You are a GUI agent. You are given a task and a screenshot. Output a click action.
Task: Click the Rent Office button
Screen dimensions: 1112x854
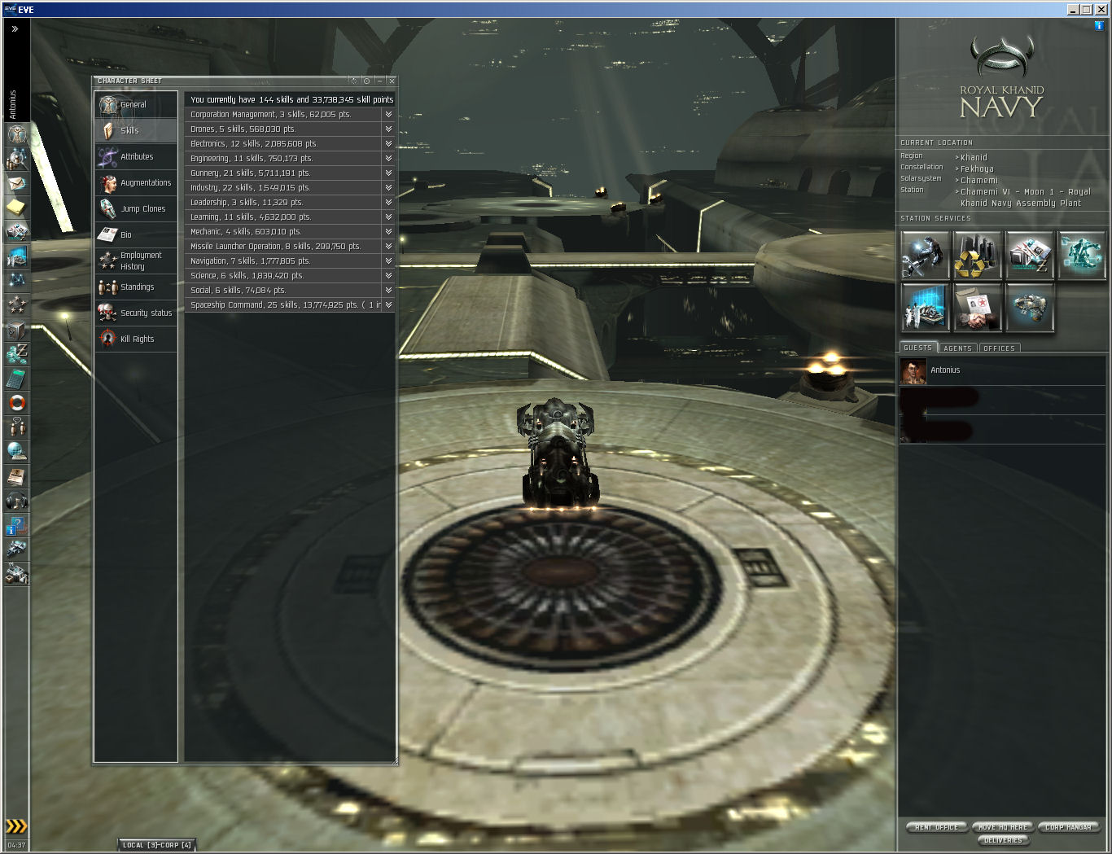point(937,827)
